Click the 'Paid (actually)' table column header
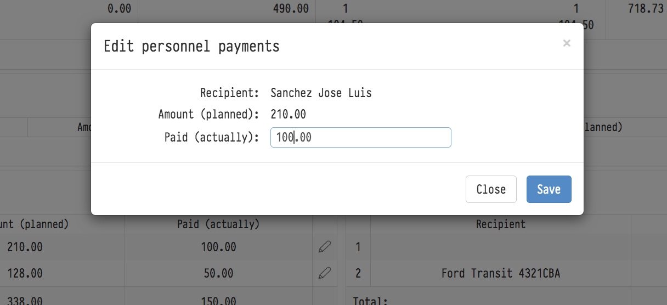 pyautogui.click(x=218, y=224)
